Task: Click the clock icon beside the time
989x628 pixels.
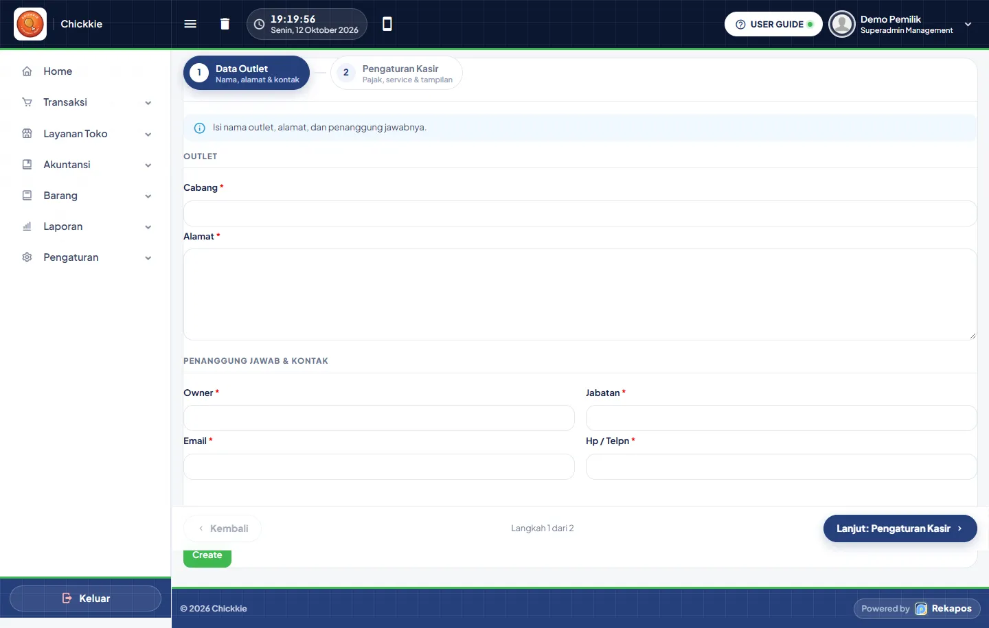Action: click(x=259, y=24)
